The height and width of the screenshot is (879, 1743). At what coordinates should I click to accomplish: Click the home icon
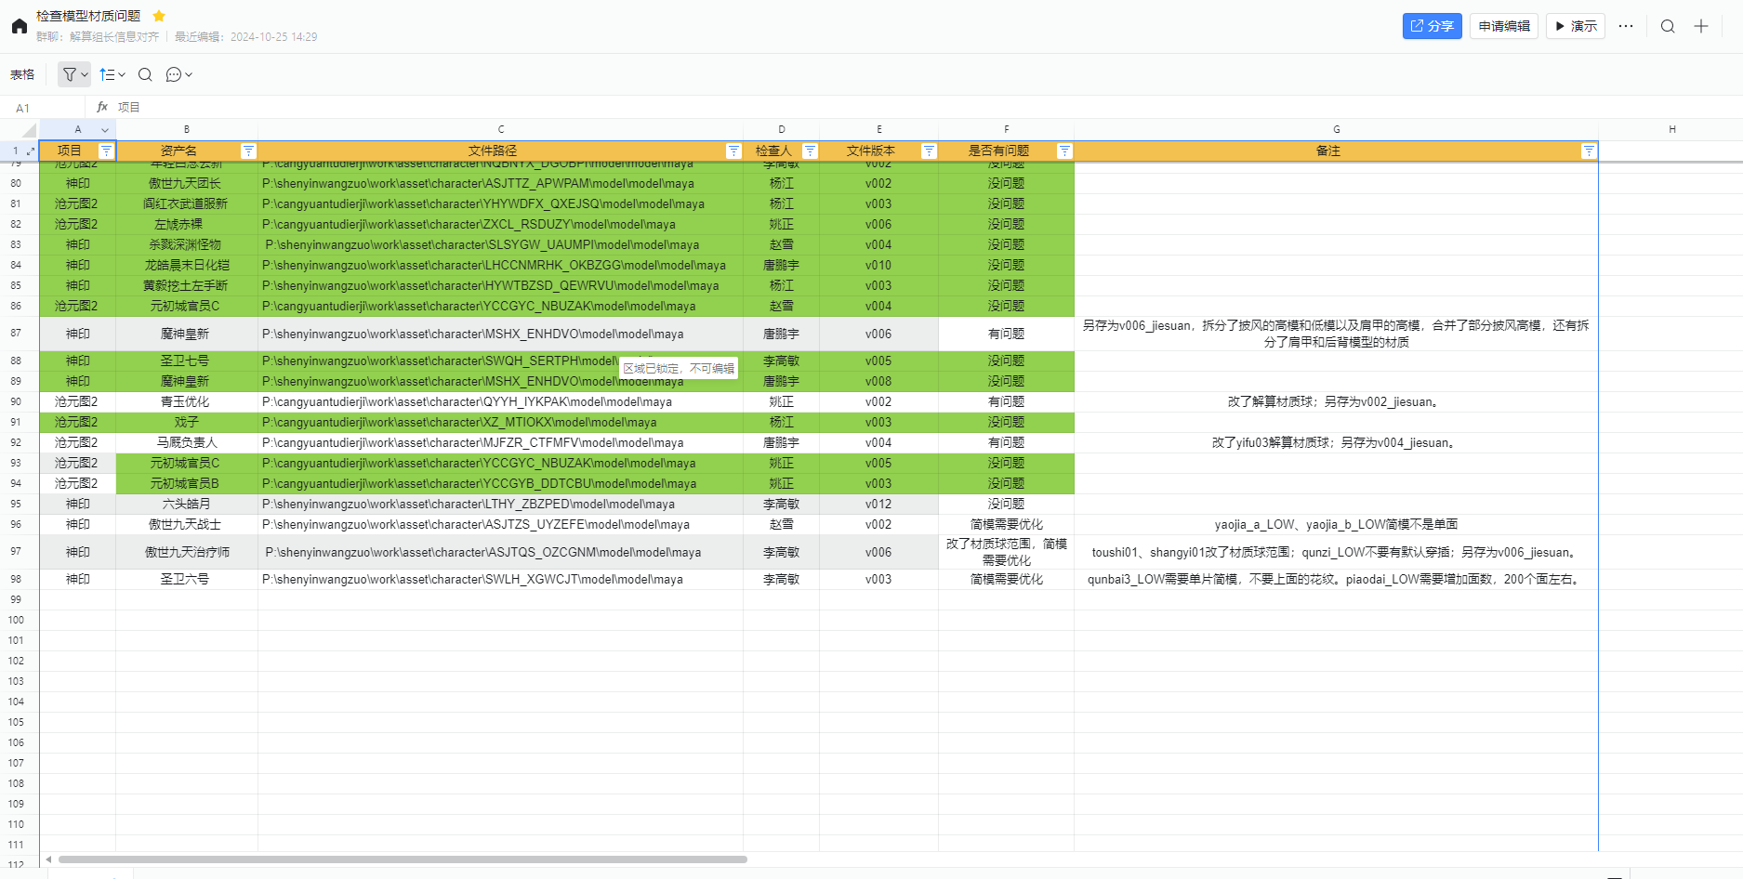click(x=19, y=26)
